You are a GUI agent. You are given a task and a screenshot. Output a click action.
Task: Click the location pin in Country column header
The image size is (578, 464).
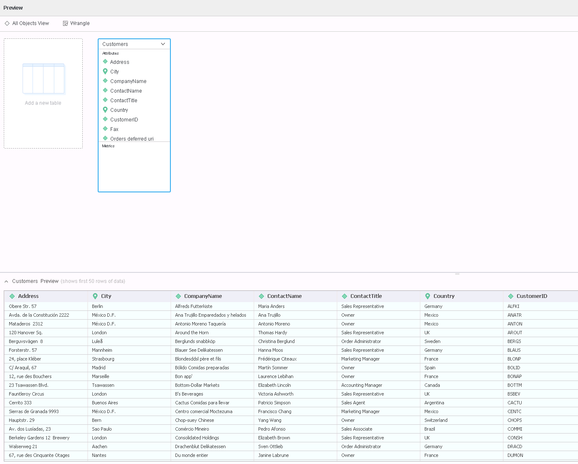tap(428, 296)
